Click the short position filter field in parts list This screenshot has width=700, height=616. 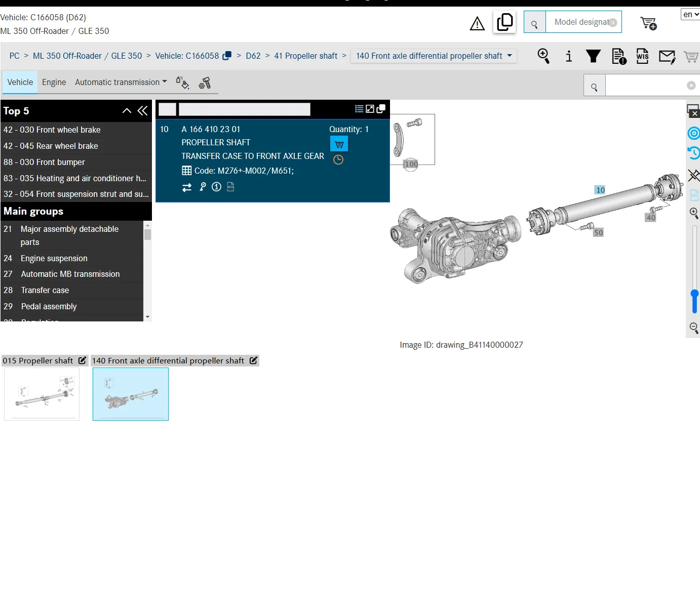[168, 109]
